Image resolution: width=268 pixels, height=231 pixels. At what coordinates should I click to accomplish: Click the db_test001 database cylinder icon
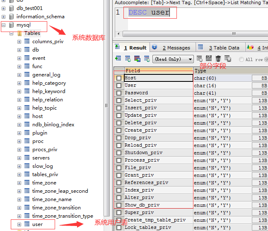[11, 8]
